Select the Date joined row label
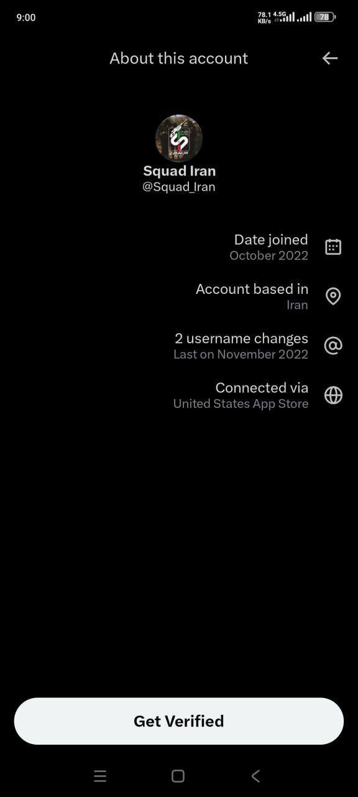358x797 pixels. click(271, 240)
